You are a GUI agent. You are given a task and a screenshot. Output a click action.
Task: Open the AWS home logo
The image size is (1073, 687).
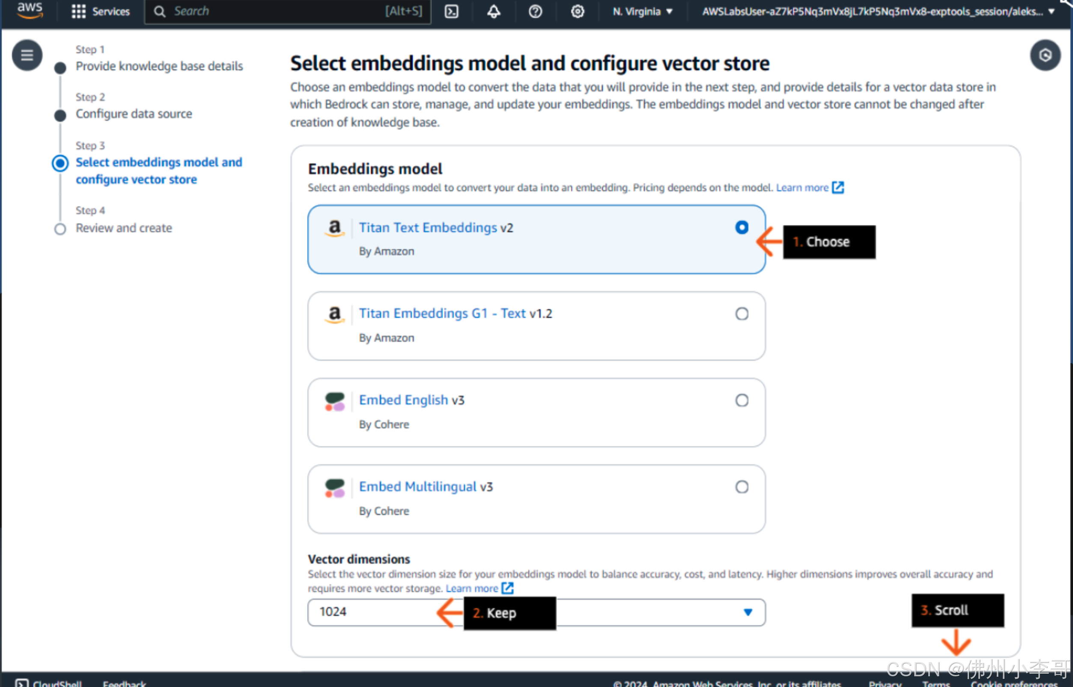click(x=30, y=10)
